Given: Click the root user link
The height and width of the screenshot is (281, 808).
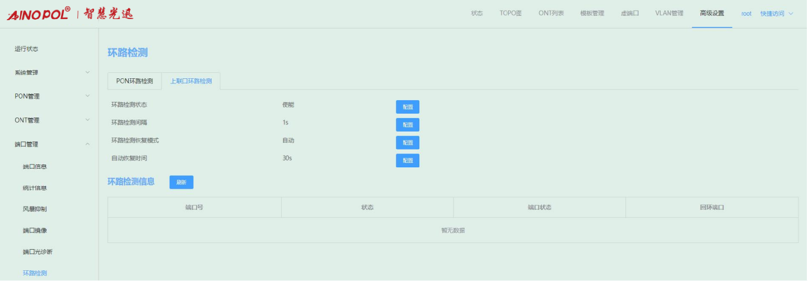Looking at the screenshot, I should coord(746,13).
